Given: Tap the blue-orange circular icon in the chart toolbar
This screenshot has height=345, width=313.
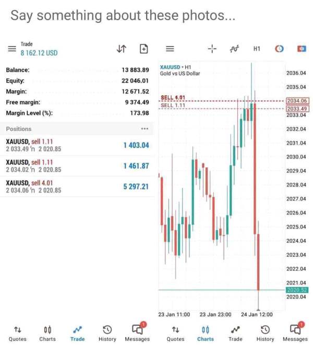Looking at the screenshot, I should pyautogui.click(x=279, y=49).
